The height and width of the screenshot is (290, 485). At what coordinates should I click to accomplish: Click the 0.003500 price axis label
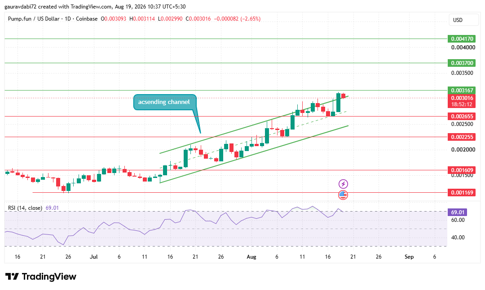point(462,73)
